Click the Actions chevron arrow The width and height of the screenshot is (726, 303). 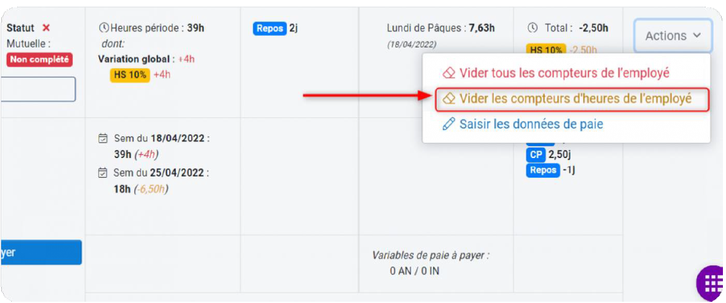point(698,36)
